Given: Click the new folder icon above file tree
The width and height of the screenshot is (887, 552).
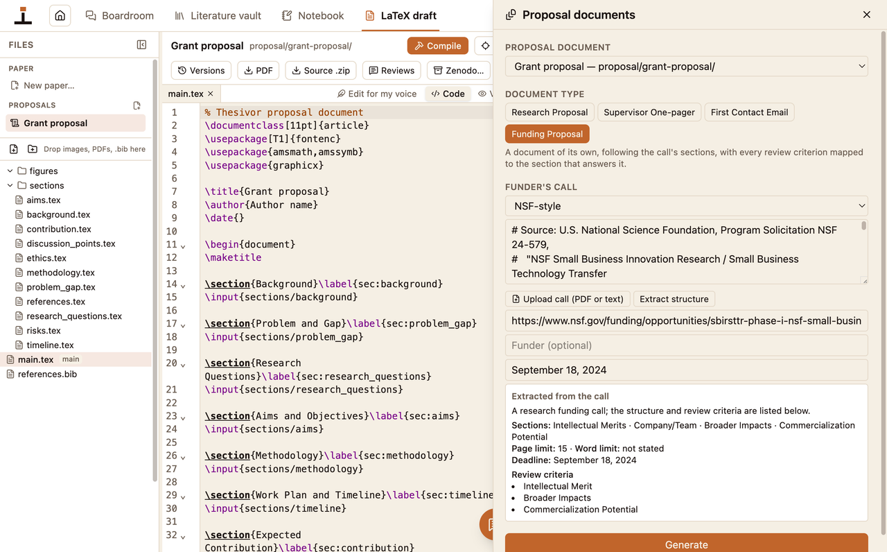Looking at the screenshot, I should tap(33, 149).
